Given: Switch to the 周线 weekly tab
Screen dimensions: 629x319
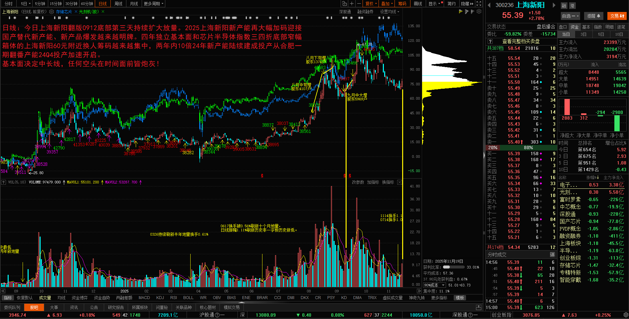Looking at the screenshot, I should point(118,4).
